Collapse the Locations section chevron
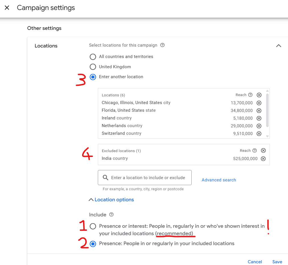 click(x=279, y=46)
